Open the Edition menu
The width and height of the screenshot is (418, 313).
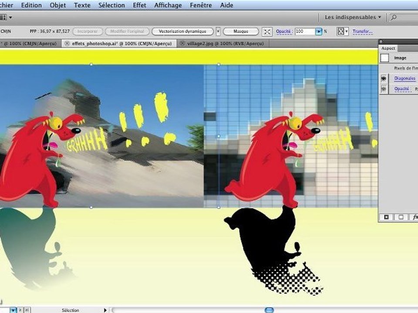tap(31, 5)
